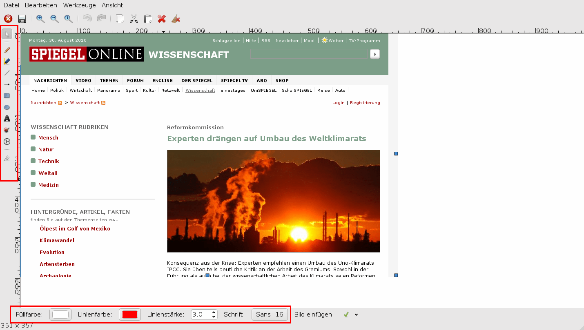Click the red Linienfarbe color button
The width and height of the screenshot is (584, 330).
pos(130,314)
